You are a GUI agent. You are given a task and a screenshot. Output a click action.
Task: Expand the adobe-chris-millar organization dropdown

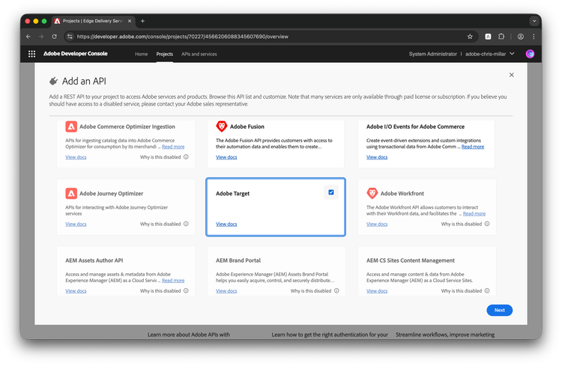tap(512, 54)
